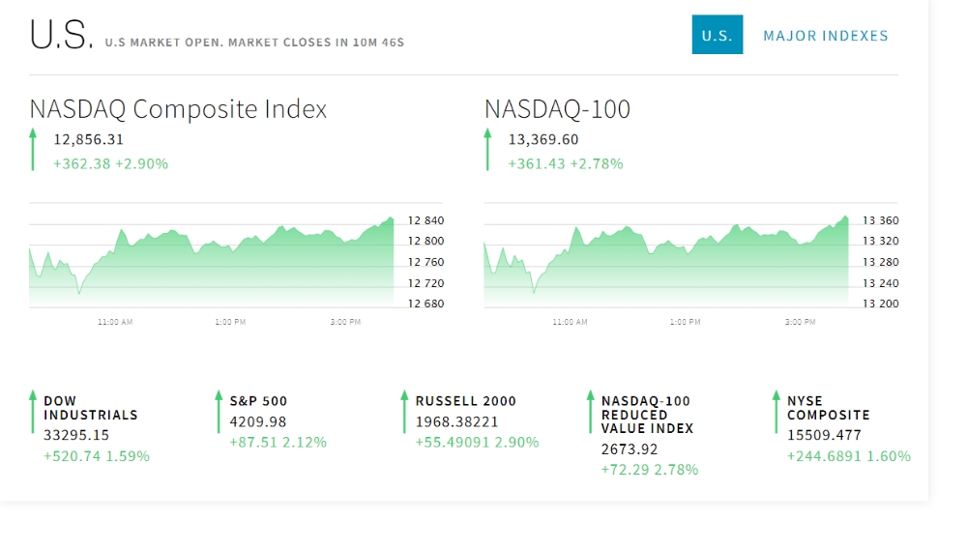Click the 1:00 PM marker on the Composite chart
The height and width of the screenshot is (549, 967).
230,322
